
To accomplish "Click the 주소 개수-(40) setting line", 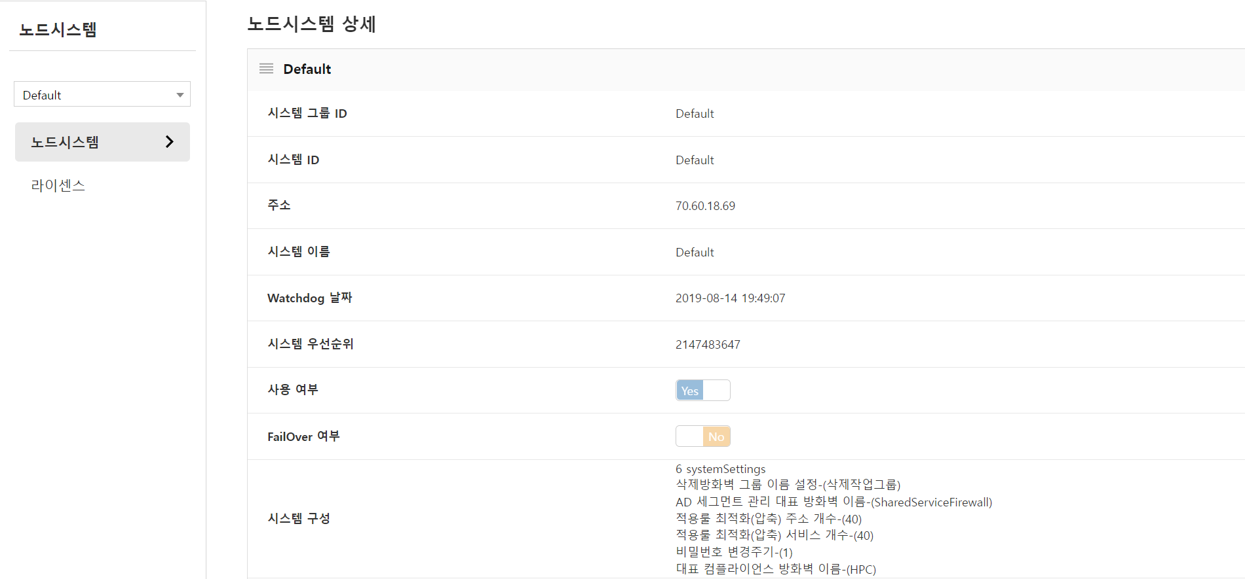I will 769,519.
